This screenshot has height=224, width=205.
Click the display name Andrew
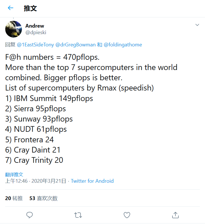(35, 26)
